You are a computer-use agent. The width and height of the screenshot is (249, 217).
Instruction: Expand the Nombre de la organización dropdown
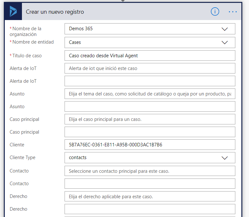click(x=225, y=29)
